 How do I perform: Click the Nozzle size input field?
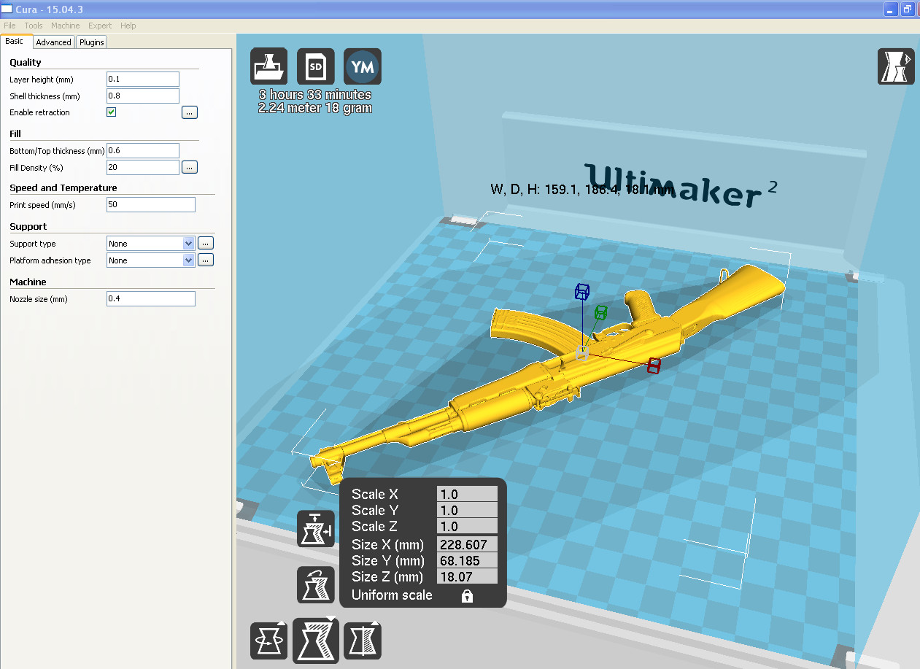pyautogui.click(x=151, y=298)
